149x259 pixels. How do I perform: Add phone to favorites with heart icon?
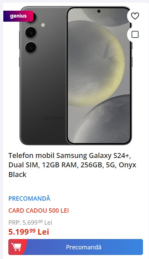pos(135,16)
